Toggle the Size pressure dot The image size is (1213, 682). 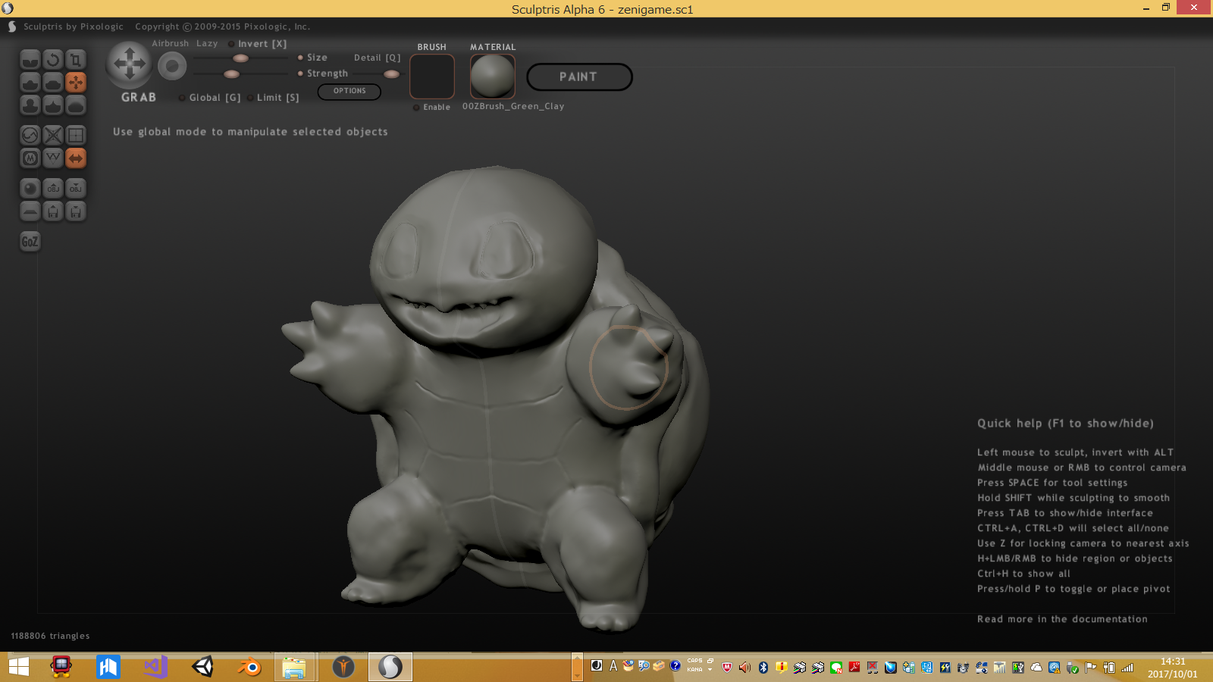coord(300,58)
